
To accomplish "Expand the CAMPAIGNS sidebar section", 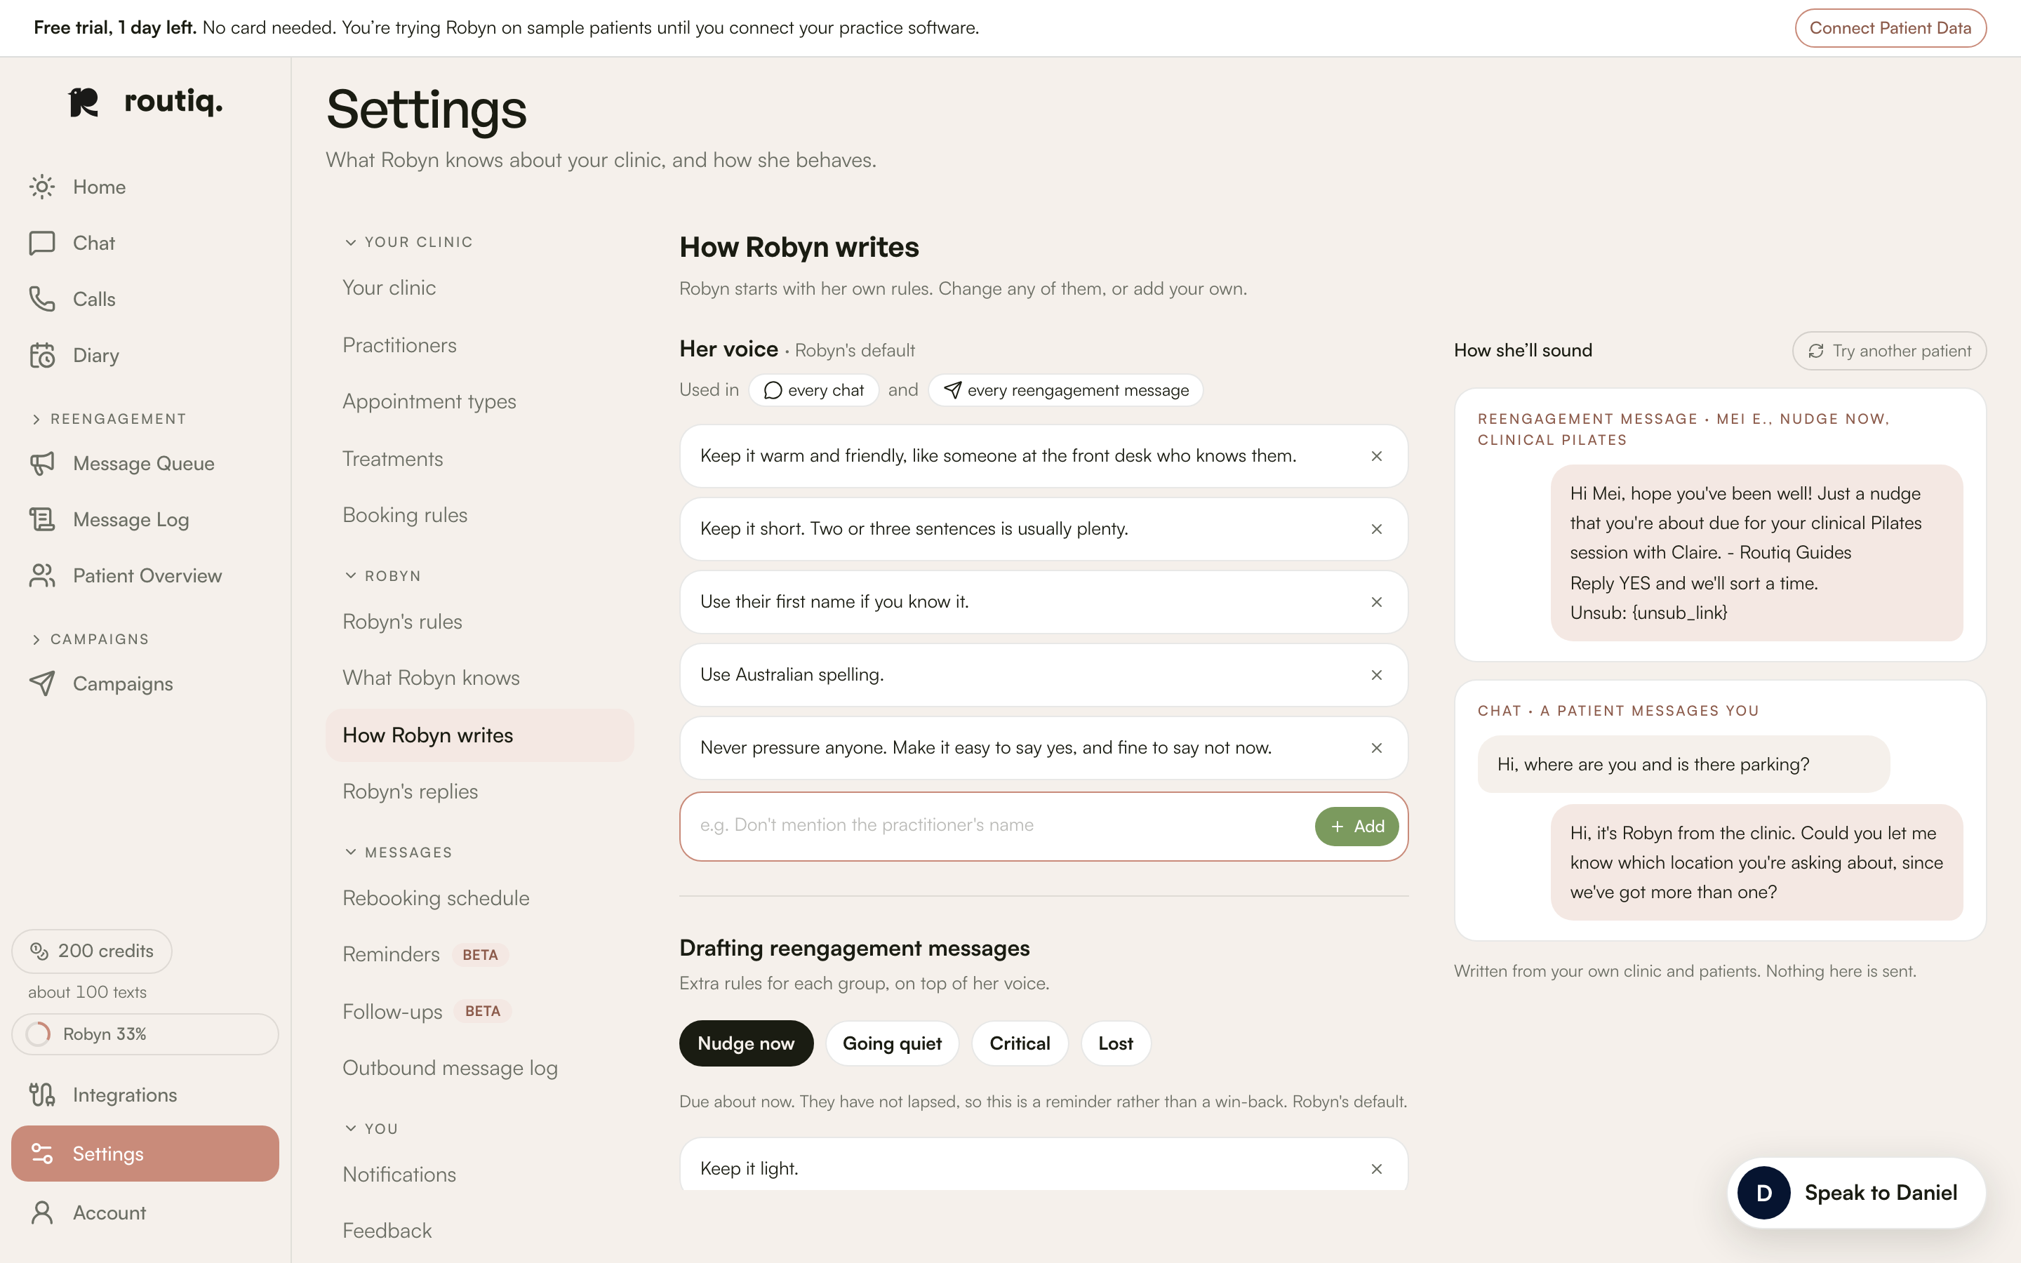I will pyautogui.click(x=91, y=639).
